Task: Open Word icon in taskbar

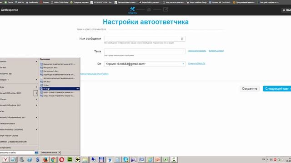Action: [x=141, y=159]
